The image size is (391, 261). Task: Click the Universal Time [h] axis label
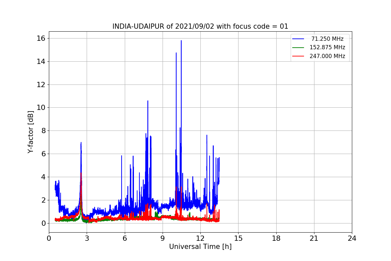pyautogui.click(x=200, y=247)
